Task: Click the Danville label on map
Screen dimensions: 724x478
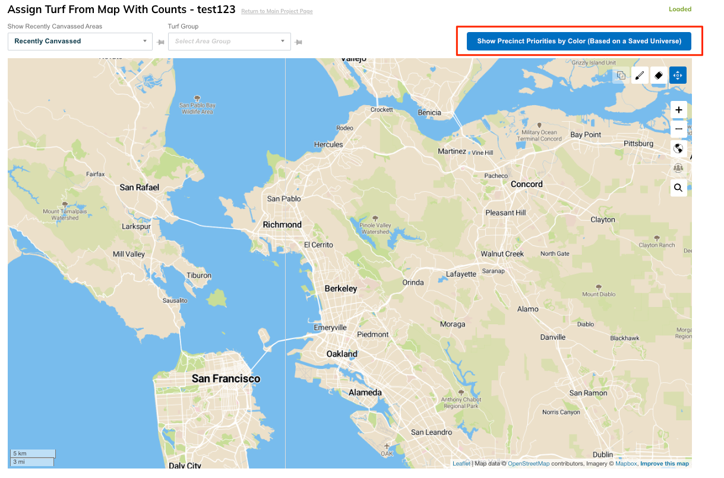Action: [x=553, y=337]
